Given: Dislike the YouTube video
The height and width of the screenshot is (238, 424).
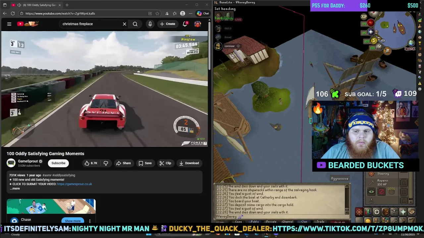Looking at the screenshot, I should pyautogui.click(x=106, y=163).
